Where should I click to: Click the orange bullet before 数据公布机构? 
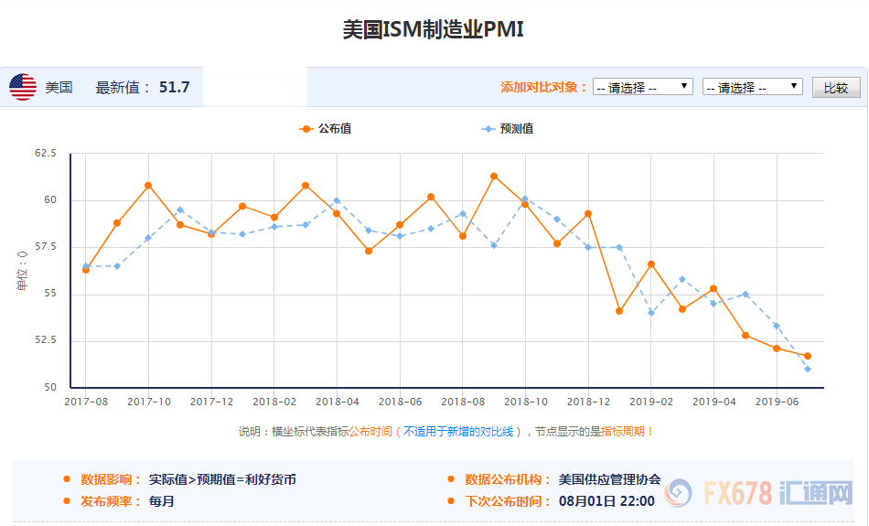coord(451,478)
